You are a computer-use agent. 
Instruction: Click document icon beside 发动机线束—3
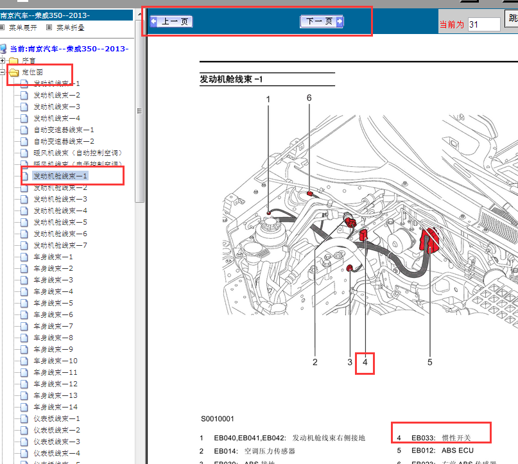click(x=24, y=107)
